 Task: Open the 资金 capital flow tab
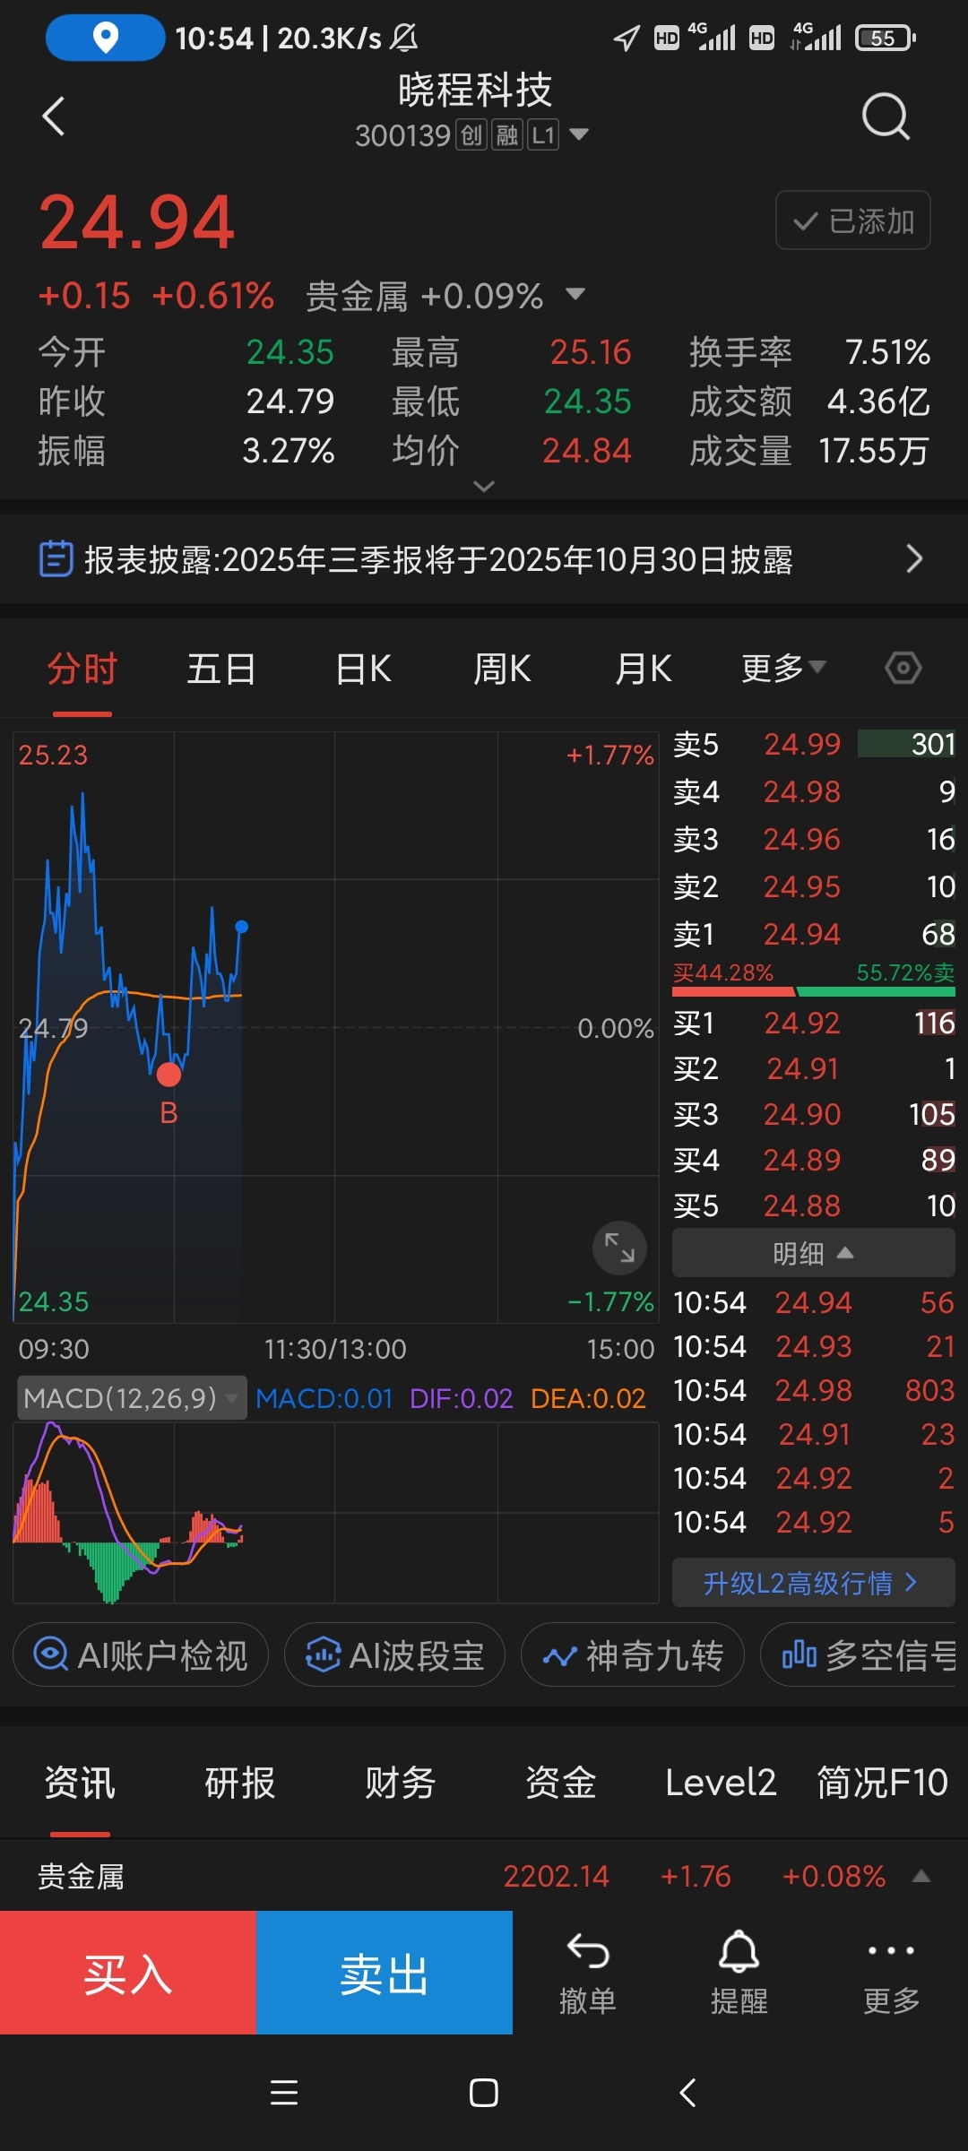560,1783
